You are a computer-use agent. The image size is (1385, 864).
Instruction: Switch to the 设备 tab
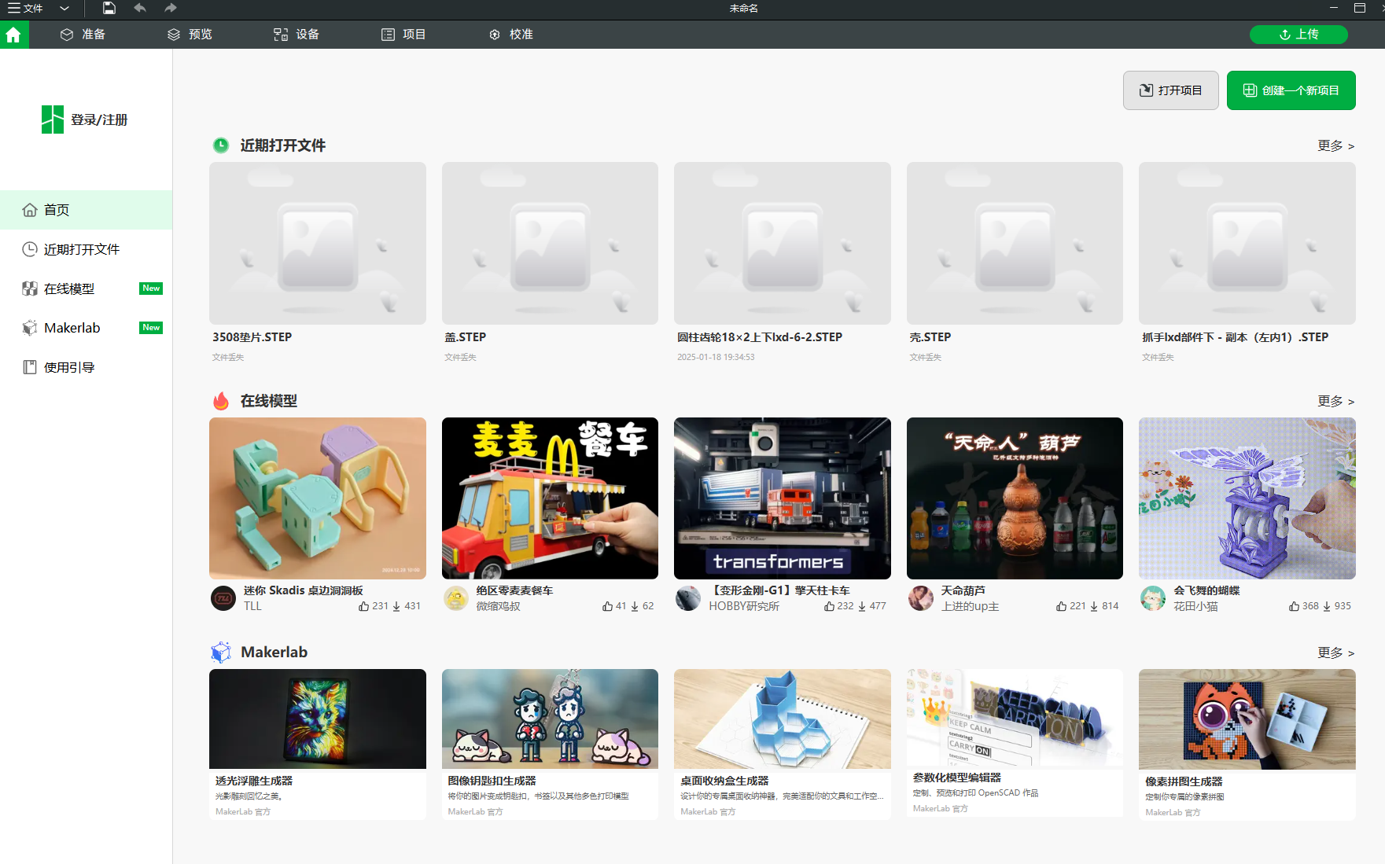click(x=297, y=35)
